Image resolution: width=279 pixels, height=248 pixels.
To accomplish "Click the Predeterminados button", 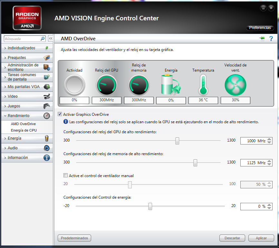I will 74,238.
